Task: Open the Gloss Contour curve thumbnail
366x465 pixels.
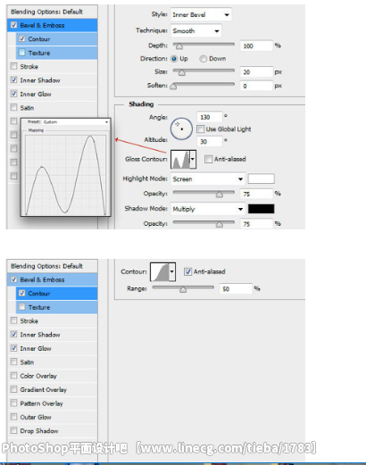Action: (x=180, y=160)
